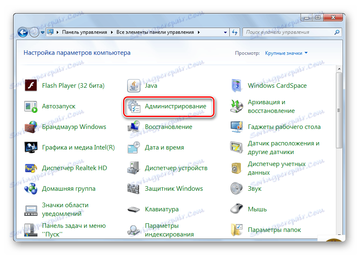Open the Домашняя группа link
The image size is (359, 255).
(x=69, y=189)
